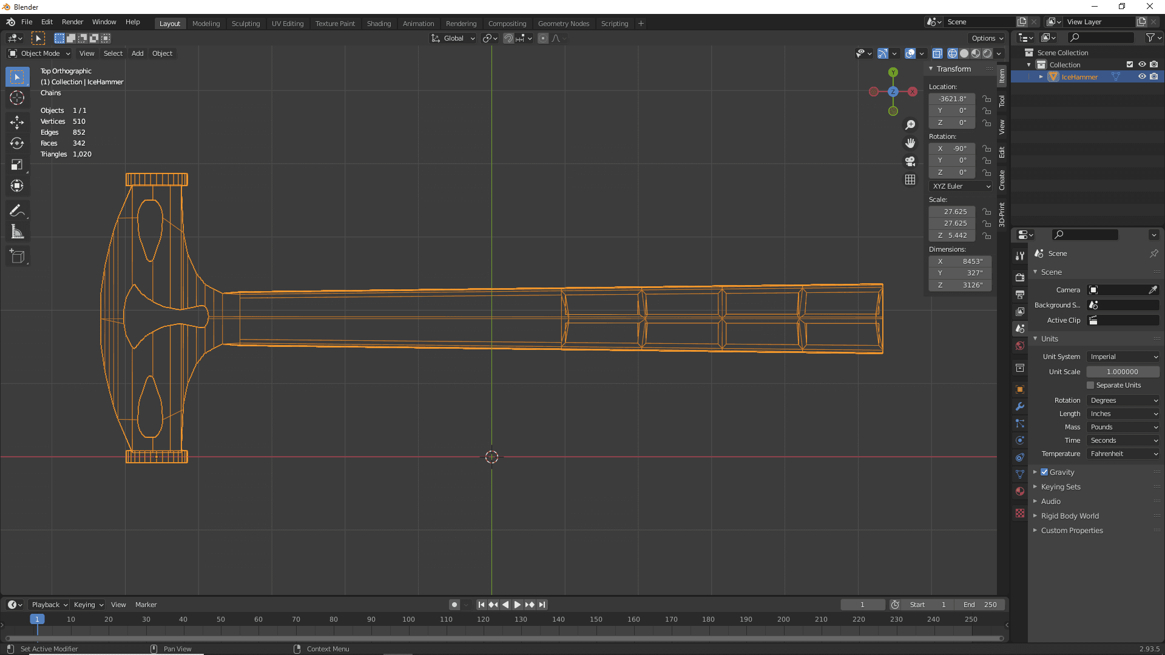Click the Zoom viewport magnifier icon
This screenshot has width=1165, height=655.
coord(910,125)
